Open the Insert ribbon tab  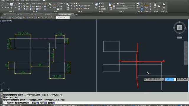(8, 1)
